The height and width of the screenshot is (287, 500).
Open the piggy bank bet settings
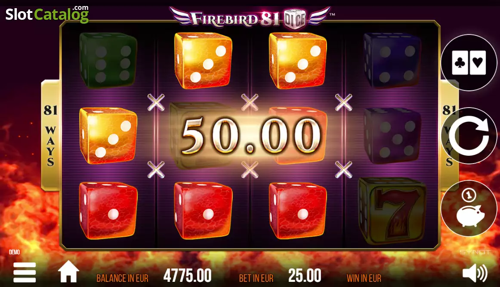tap(469, 208)
